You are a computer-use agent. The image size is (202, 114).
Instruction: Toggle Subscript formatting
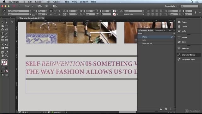[55, 14]
